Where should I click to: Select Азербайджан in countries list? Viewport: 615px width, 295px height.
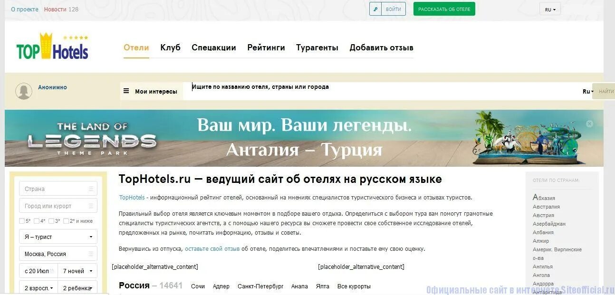[x=549, y=224]
